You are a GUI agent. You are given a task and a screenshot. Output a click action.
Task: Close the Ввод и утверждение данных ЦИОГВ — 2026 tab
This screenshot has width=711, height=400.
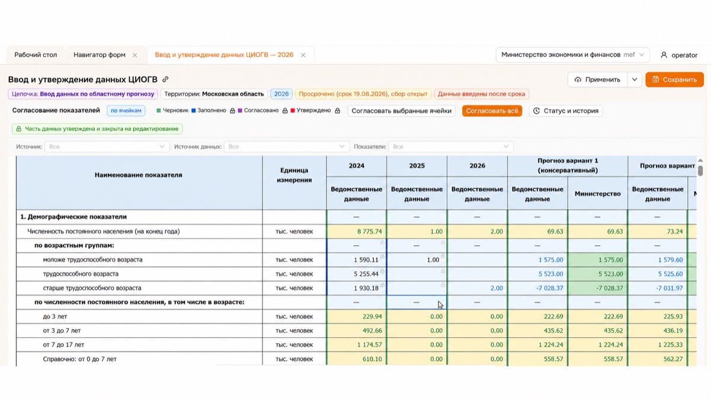pos(303,55)
